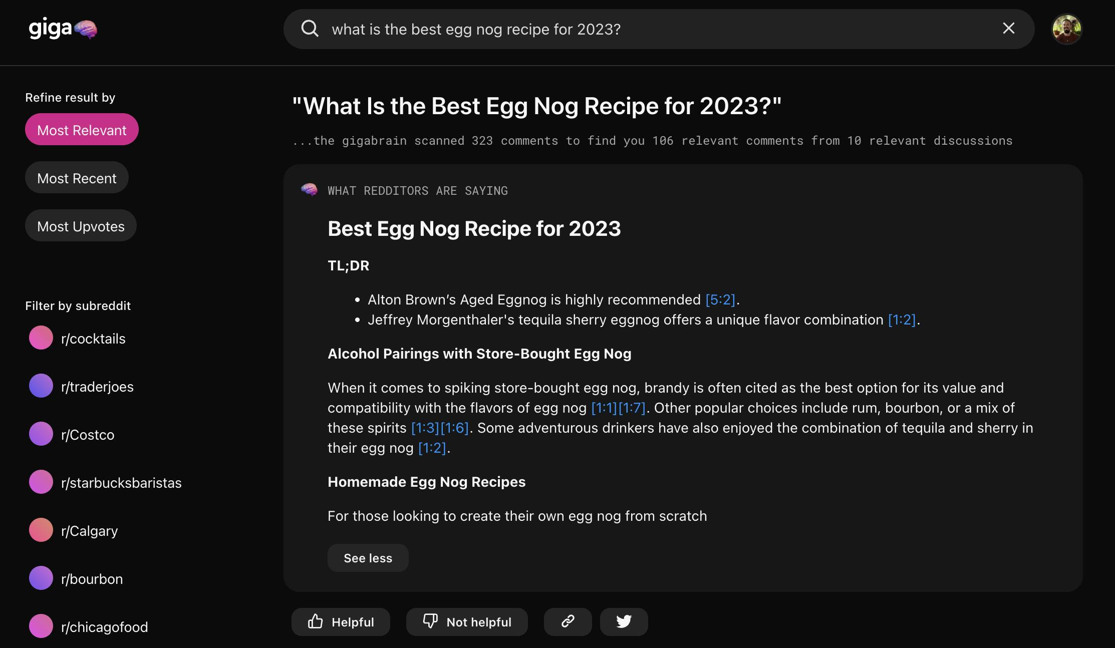Switch sorting to Most Recent
Viewport: 1115px width, 648px height.
(77, 178)
